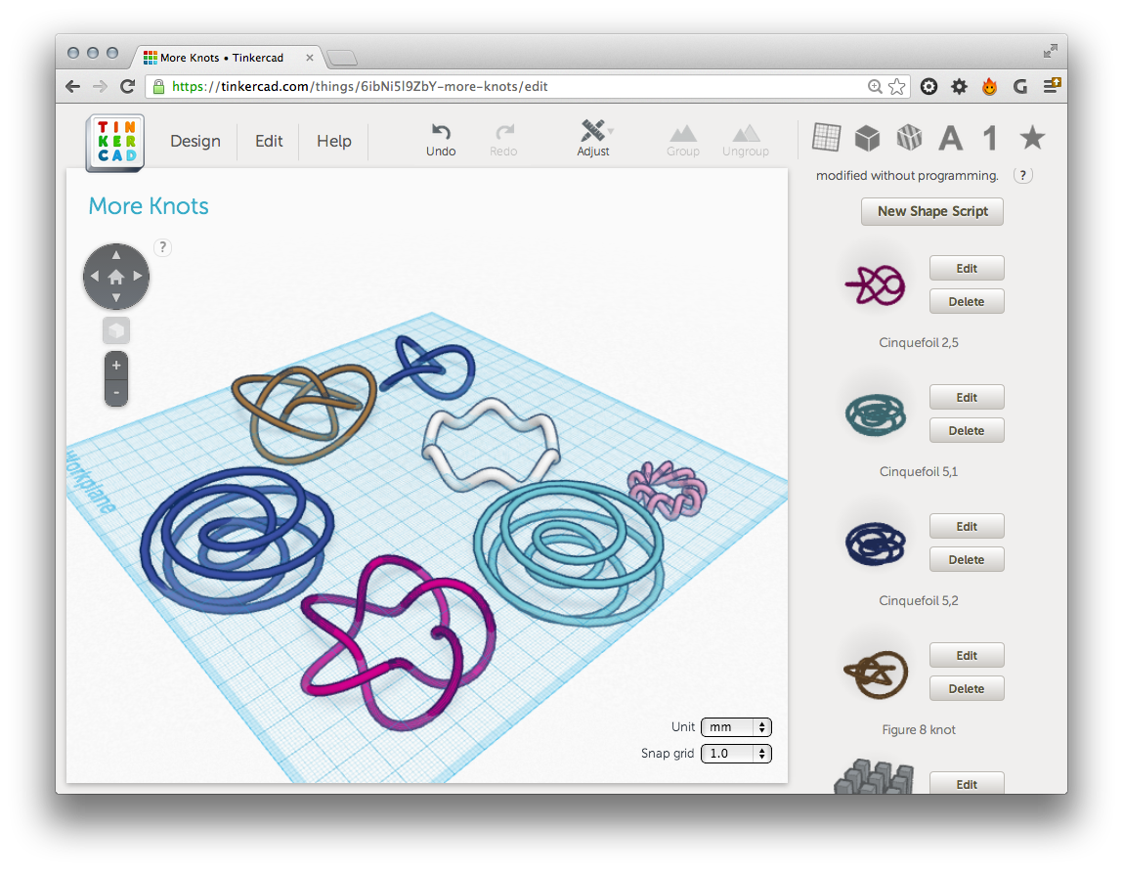Open the Edit menu
The width and height of the screenshot is (1123, 871).
coord(269,141)
